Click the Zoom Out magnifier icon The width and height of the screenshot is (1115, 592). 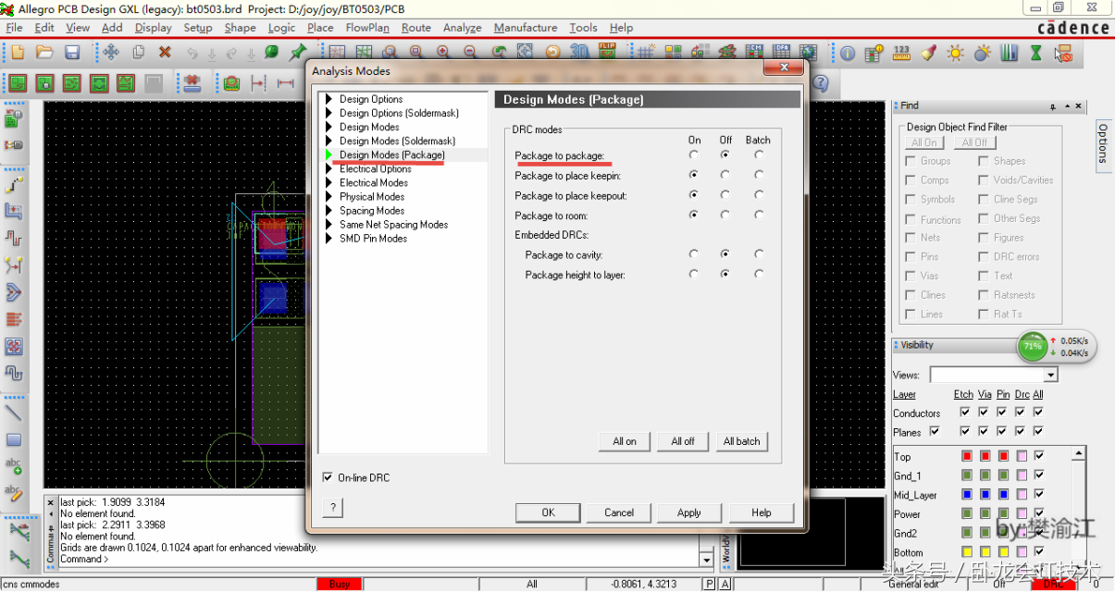click(x=471, y=53)
